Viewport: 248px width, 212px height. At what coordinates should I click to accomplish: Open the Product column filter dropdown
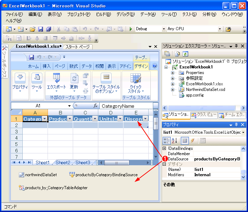click(70, 119)
